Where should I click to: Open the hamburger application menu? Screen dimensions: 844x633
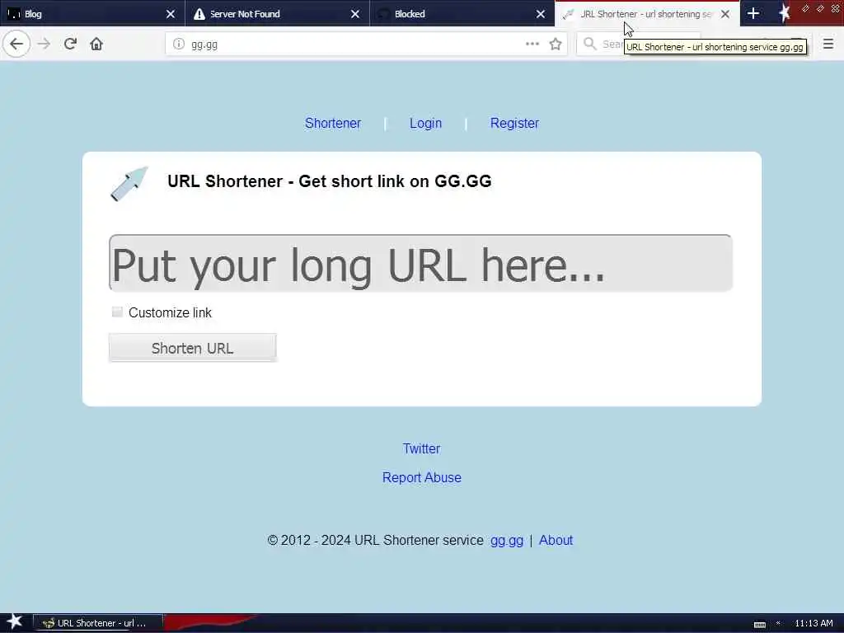click(x=828, y=45)
